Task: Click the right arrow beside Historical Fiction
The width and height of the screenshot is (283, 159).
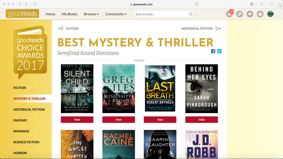Action: (x=218, y=29)
